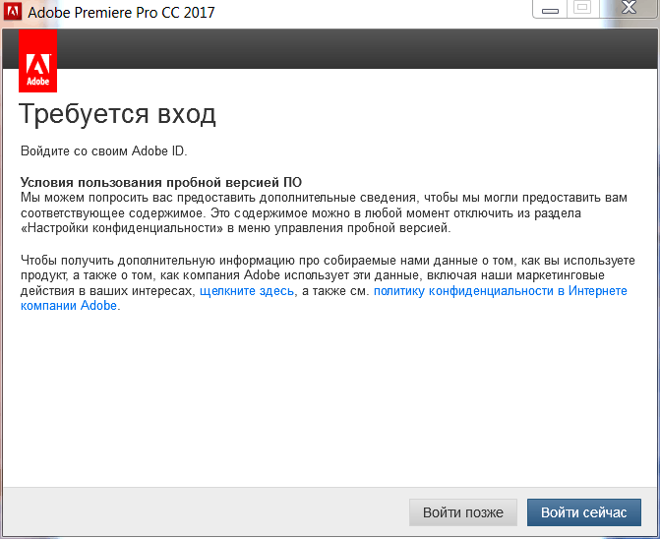Open the "политику конфиденциальности в Интернете" link

(x=500, y=291)
